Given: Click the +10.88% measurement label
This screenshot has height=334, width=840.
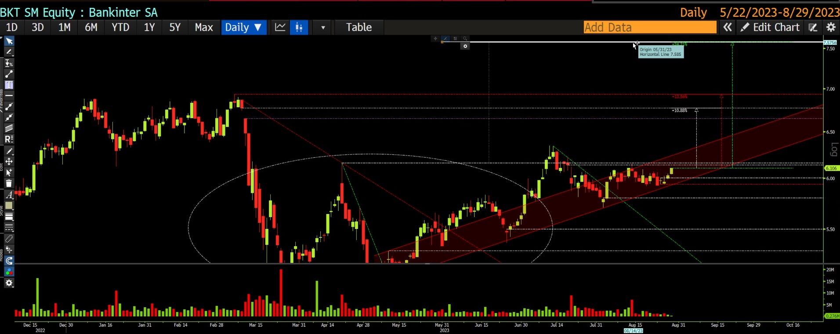Looking at the screenshot, I should pos(680,110).
